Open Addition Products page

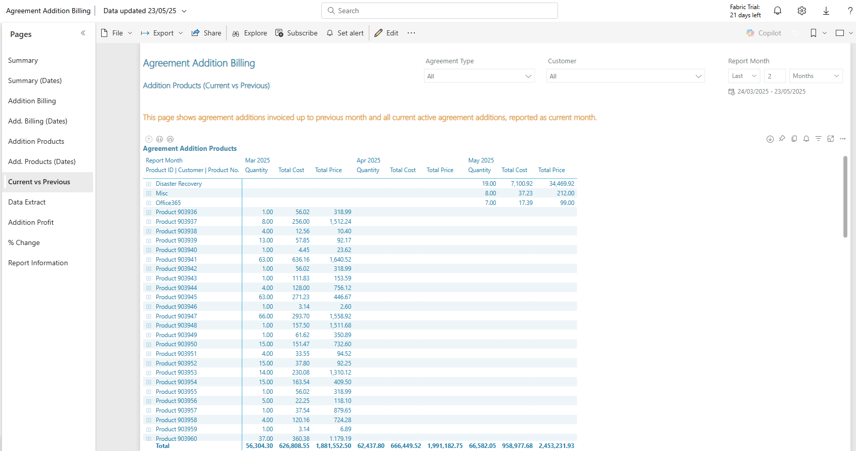click(48, 141)
